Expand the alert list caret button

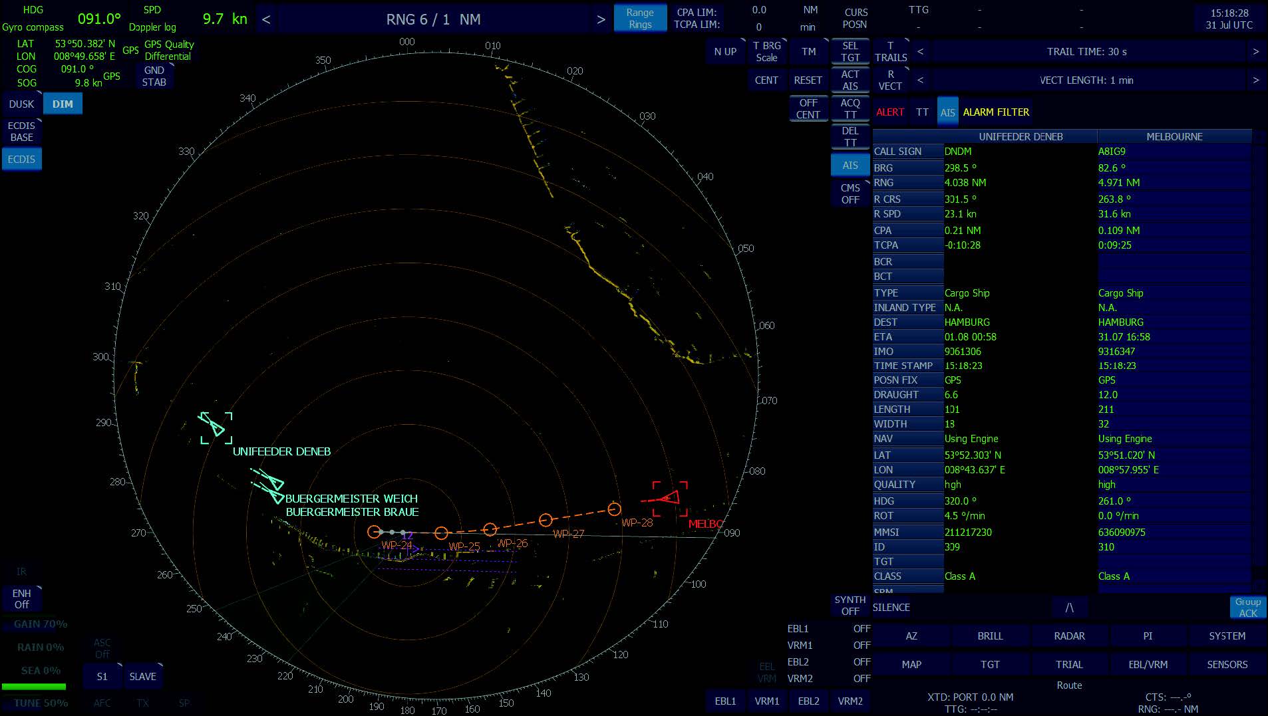1069,607
